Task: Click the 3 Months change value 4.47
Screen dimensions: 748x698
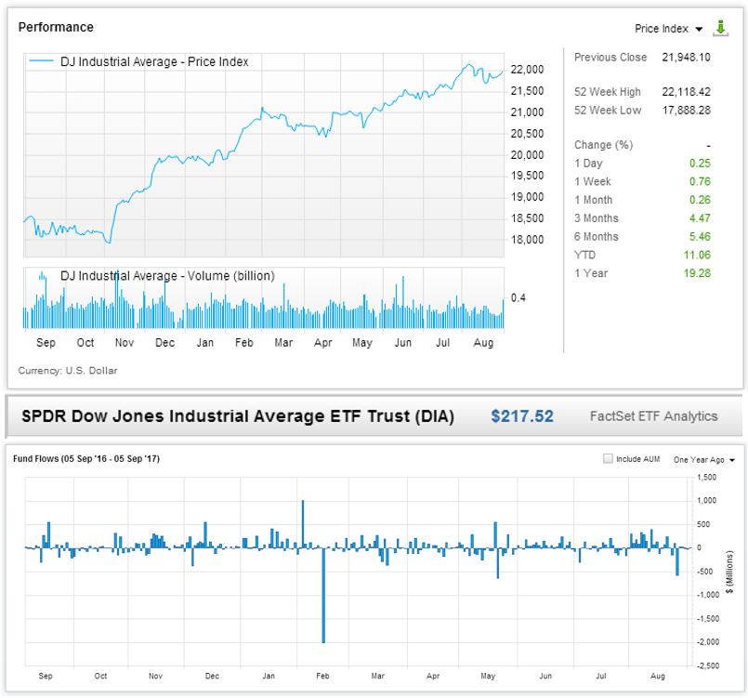Action: (x=700, y=218)
